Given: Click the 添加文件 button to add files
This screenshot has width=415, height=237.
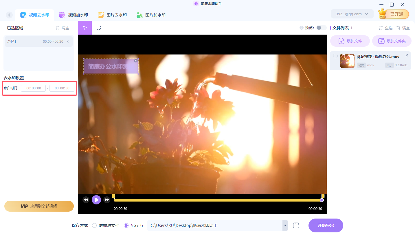Looking at the screenshot, I should pos(350,41).
